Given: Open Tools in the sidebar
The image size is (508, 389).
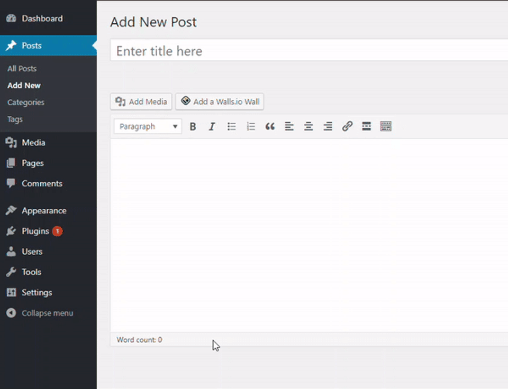Looking at the screenshot, I should (x=48, y=272).
